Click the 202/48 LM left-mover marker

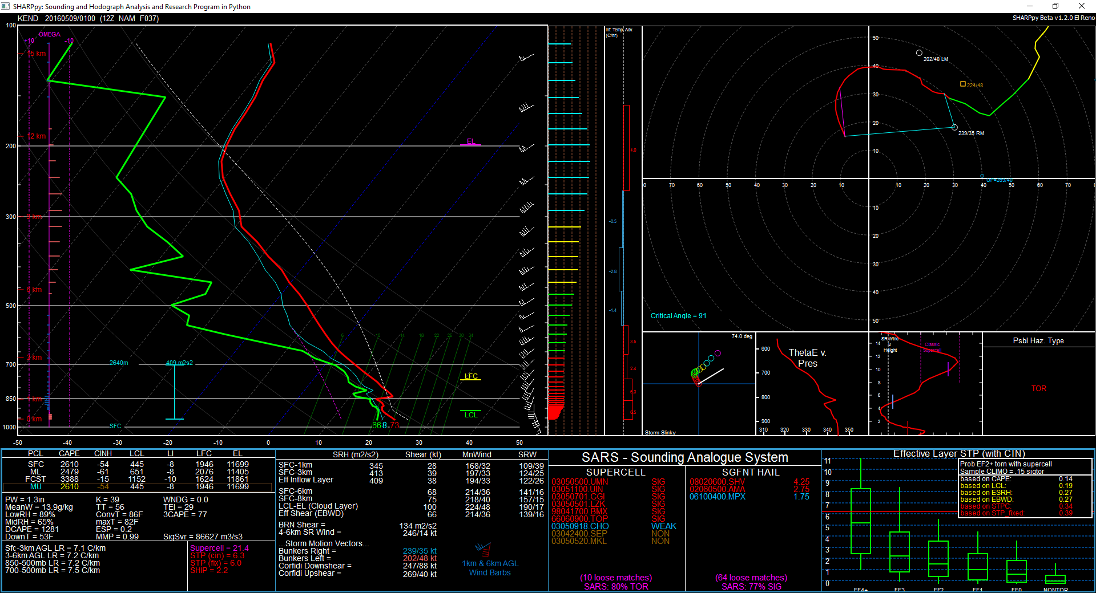(x=919, y=53)
